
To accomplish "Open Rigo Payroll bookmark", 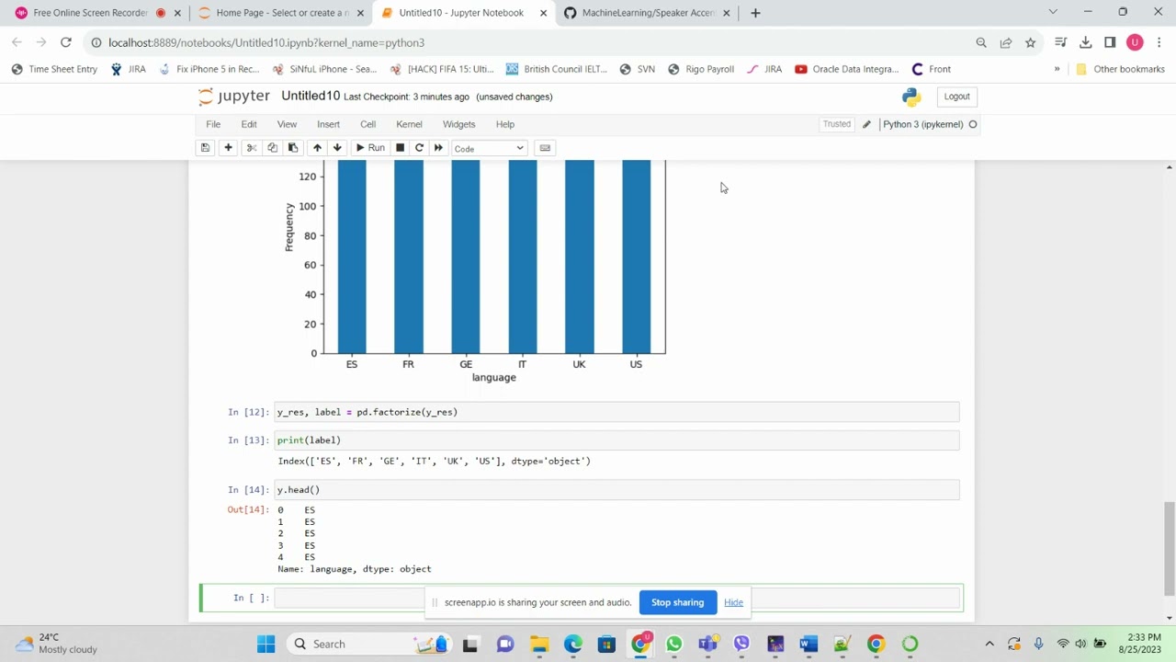I will pyautogui.click(x=701, y=69).
